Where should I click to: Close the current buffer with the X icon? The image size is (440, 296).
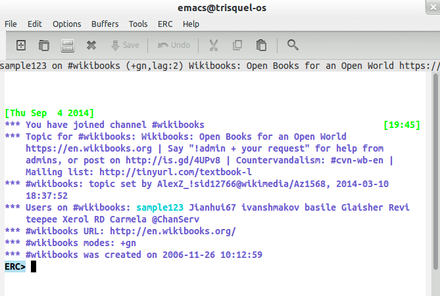[91, 45]
